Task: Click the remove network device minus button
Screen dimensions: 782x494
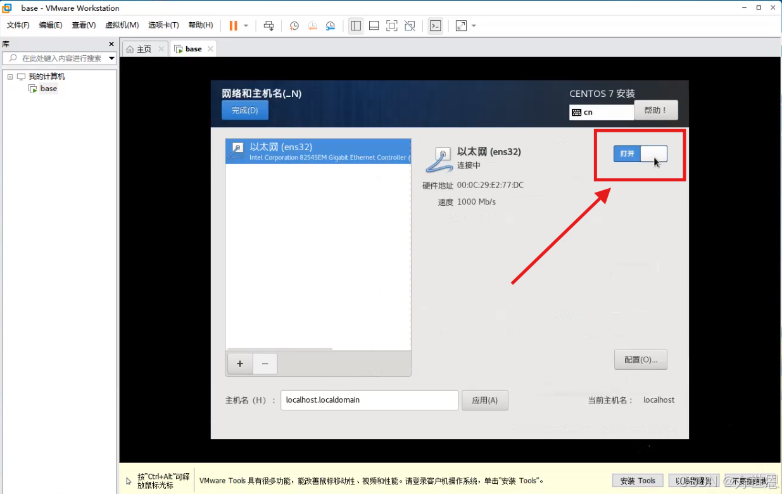Action: (x=265, y=364)
